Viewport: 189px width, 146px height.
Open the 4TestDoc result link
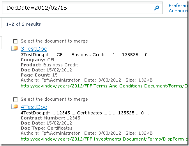(x=34, y=107)
